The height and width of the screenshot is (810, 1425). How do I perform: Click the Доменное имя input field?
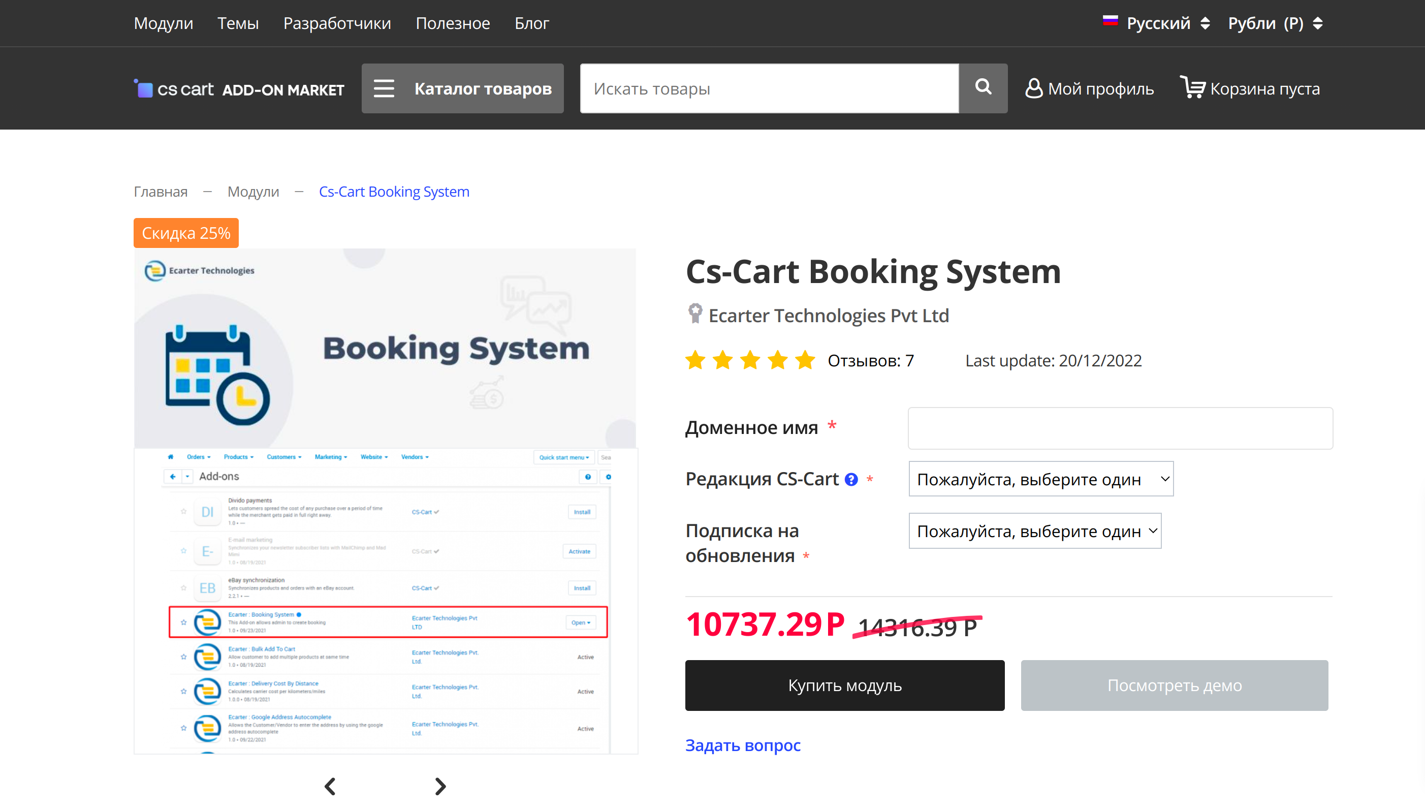click(x=1120, y=428)
